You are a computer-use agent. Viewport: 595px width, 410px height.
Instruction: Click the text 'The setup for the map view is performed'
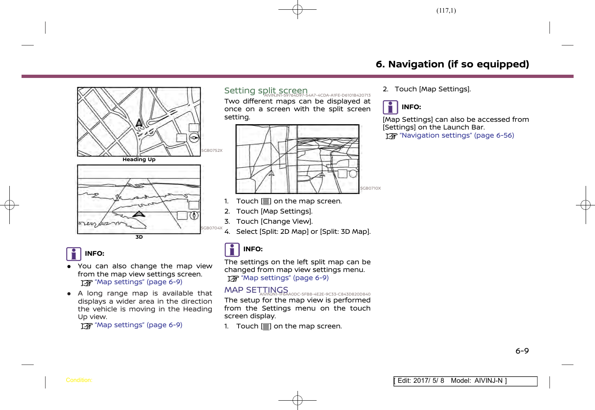click(x=297, y=300)
